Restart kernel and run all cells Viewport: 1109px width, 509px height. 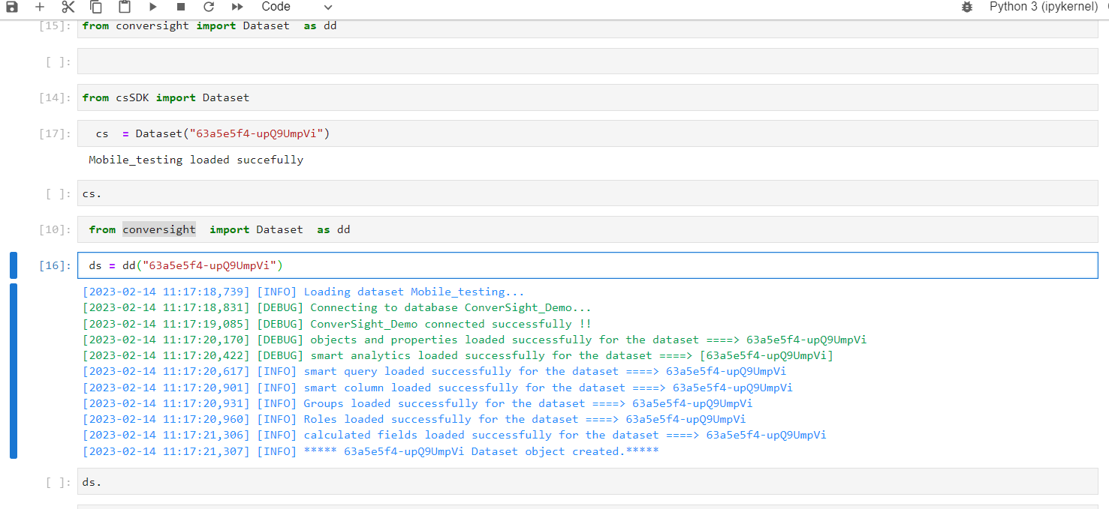[237, 7]
